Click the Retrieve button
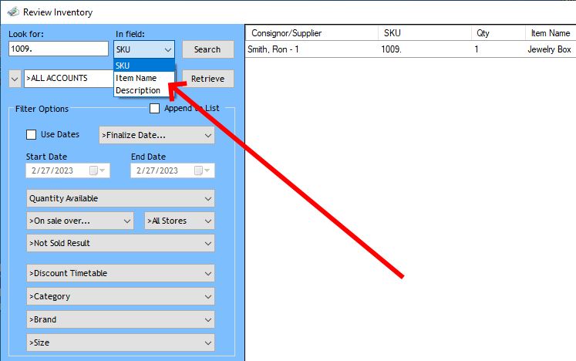 tap(208, 79)
